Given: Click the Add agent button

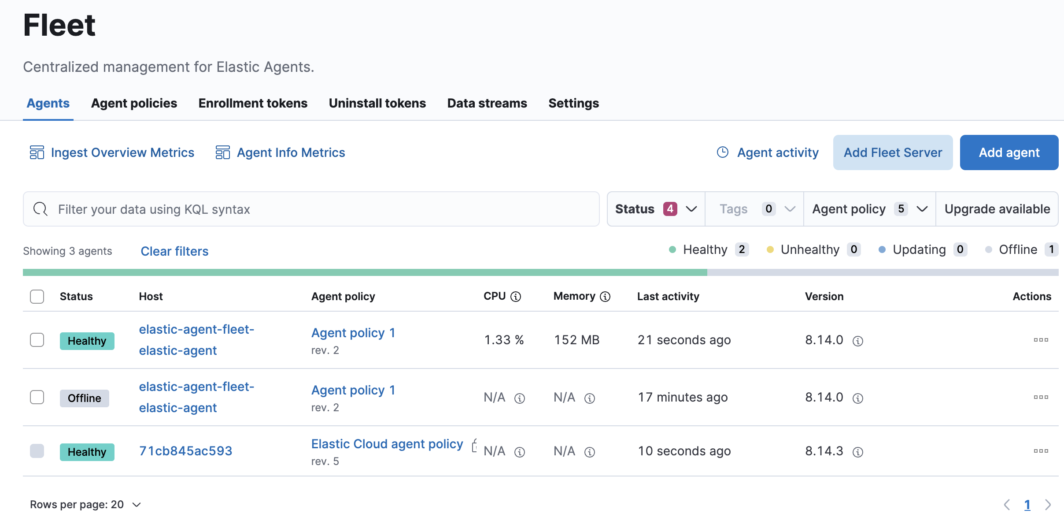Looking at the screenshot, I should [1009, 153].
